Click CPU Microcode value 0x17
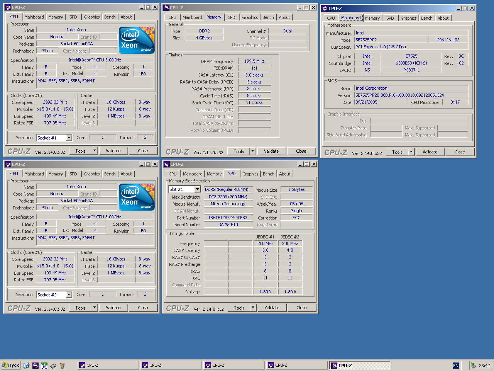 (455, 102)
